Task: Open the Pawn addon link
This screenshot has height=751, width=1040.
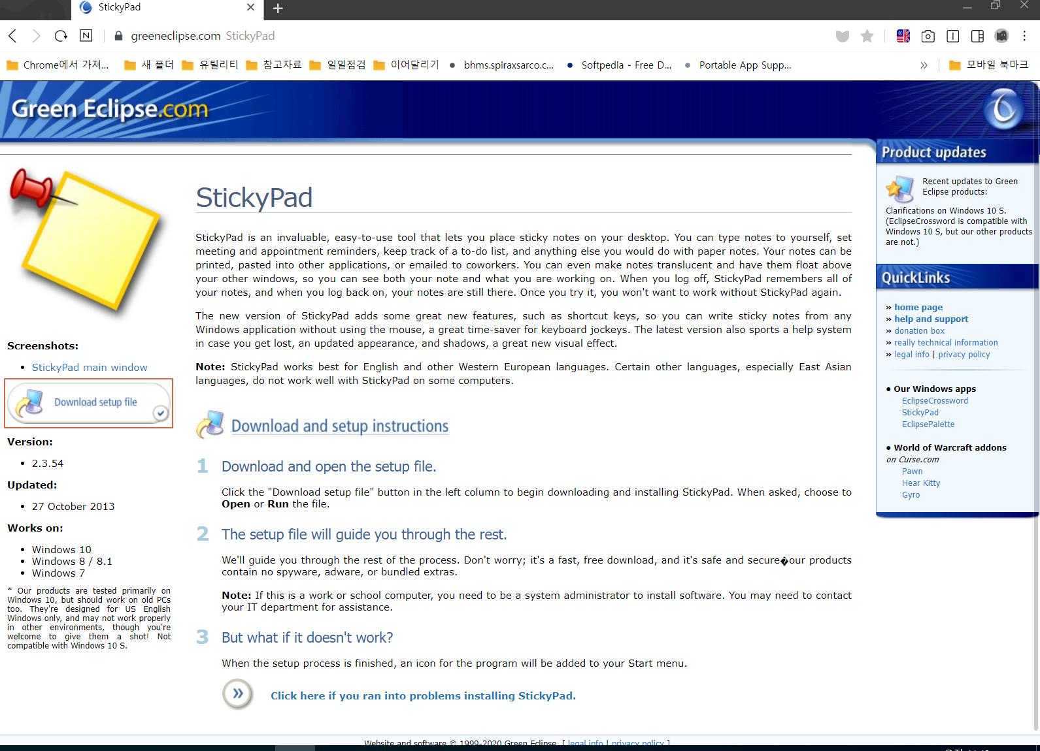Action: [912, 471]
